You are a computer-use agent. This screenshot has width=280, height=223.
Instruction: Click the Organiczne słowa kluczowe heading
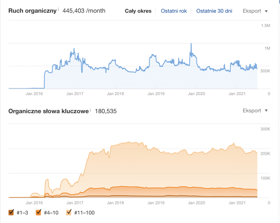48,111
